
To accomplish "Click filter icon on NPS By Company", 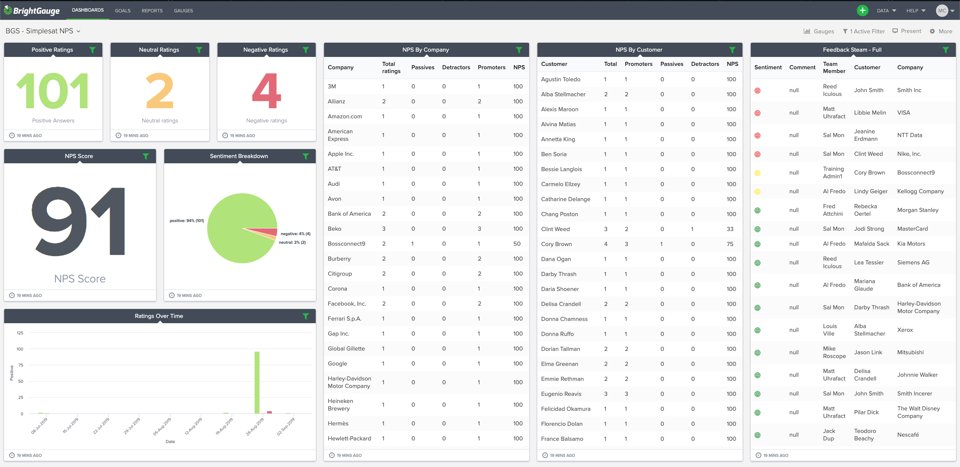I will tap(519, 50).
